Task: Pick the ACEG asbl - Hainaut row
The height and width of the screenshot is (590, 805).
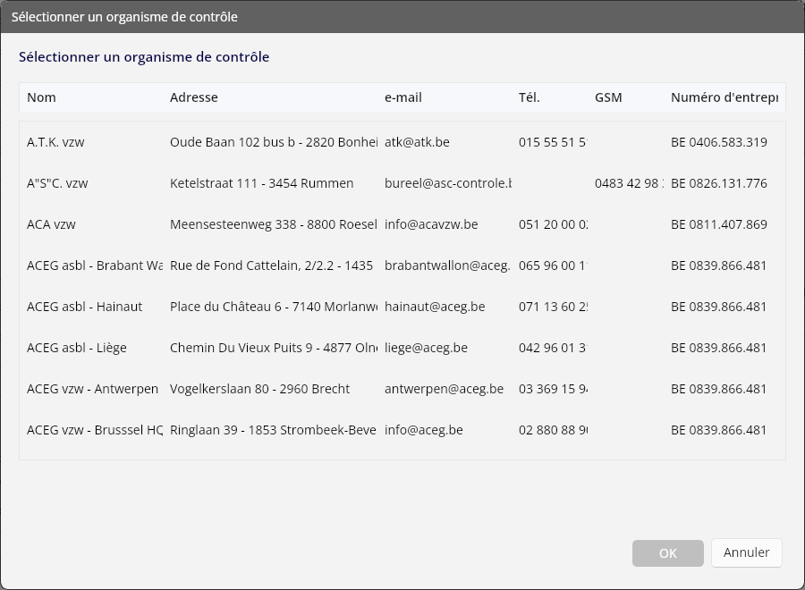Action: coord(402,307)
